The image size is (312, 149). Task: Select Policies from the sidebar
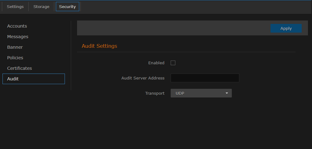pos(15,58)
